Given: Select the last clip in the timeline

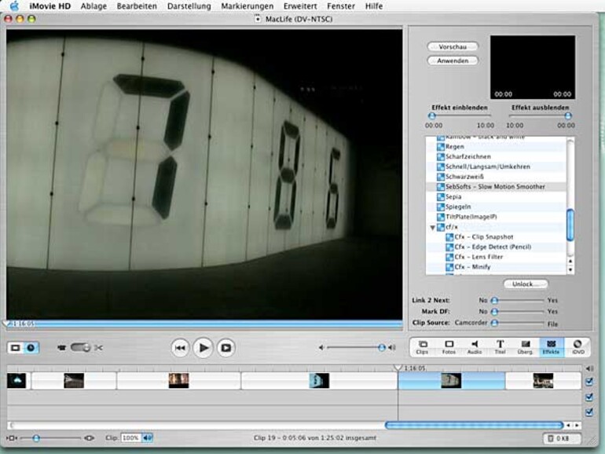Looking at the screenshot, I should 543,381.
